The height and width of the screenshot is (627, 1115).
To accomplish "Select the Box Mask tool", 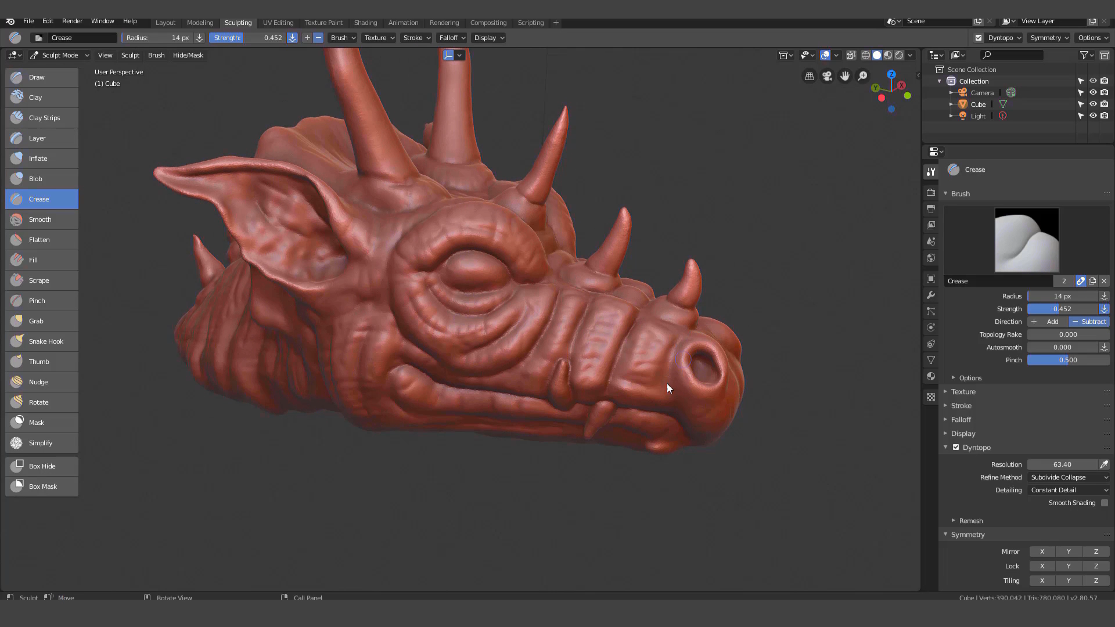I will click(x=42, y=487).
